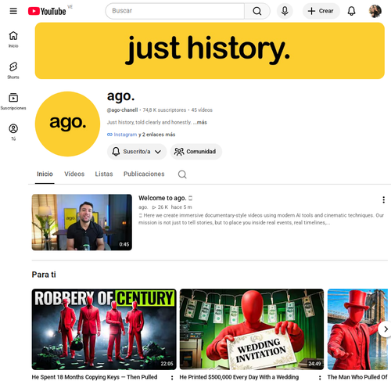The height and width of the screenshot is (381, 391).
Task: Click the YouTube logo
Action: pos(47,11)
